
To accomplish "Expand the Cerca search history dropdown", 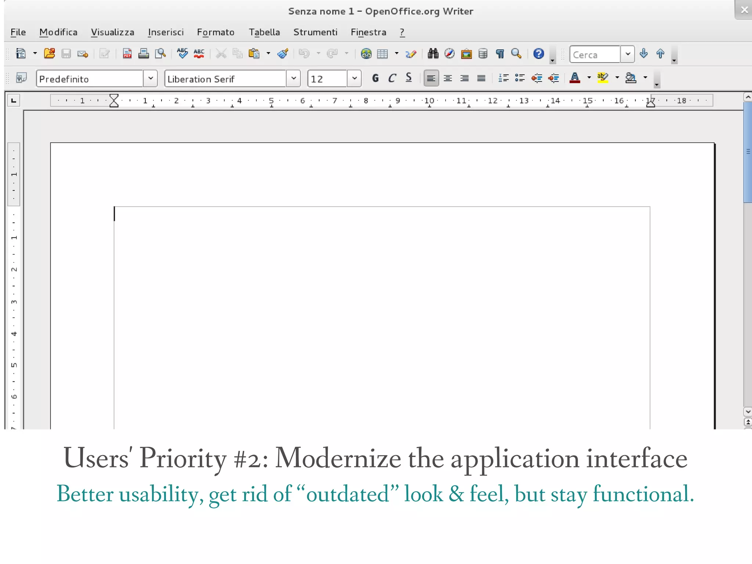I will click(628, 54).
